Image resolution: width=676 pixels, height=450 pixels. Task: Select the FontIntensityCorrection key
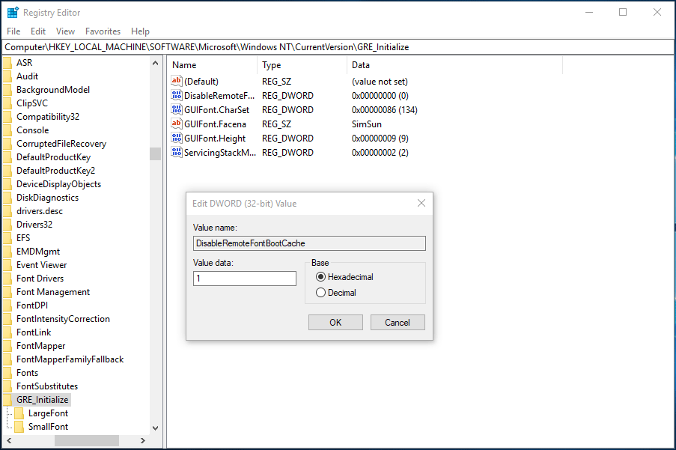pos(63,319)
